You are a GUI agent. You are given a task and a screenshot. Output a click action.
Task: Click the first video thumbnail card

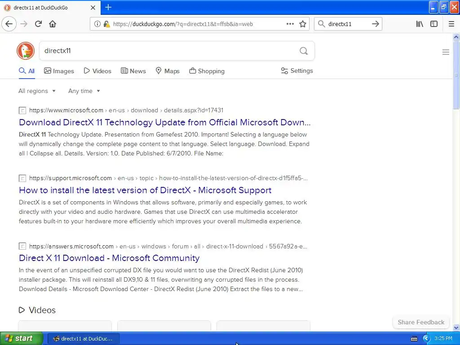(65, 326)
